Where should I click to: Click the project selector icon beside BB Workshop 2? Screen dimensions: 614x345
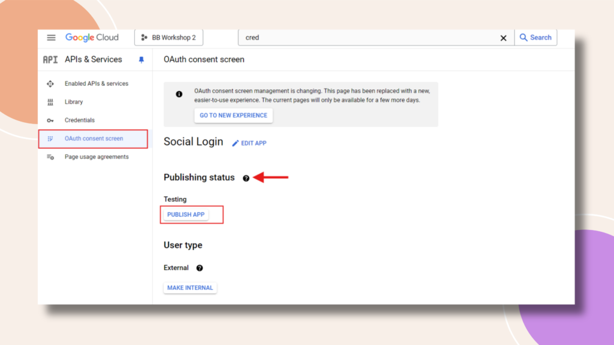(144, 38)
